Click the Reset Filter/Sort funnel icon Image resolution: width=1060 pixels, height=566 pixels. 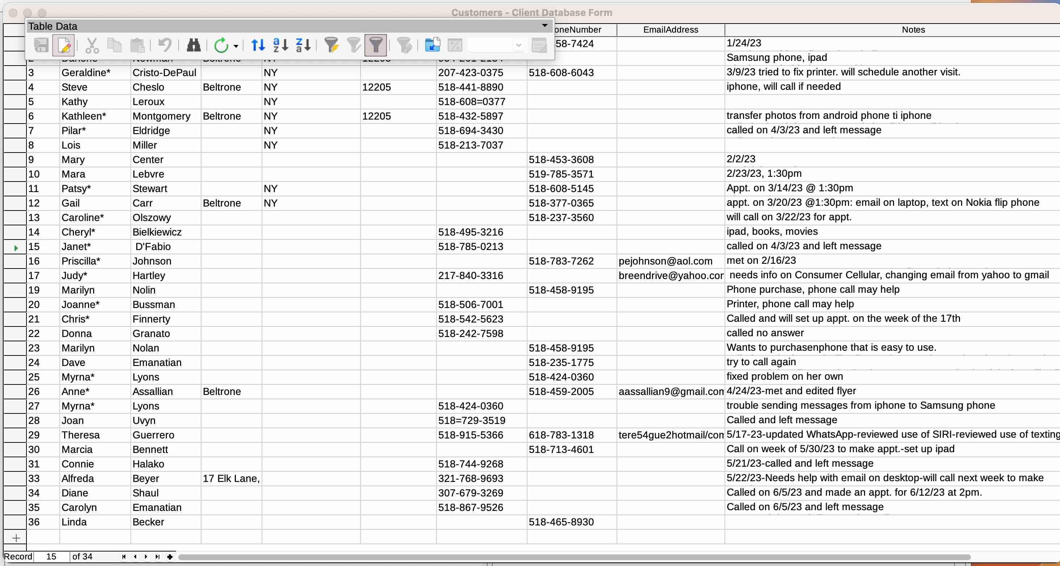[405, 45]
